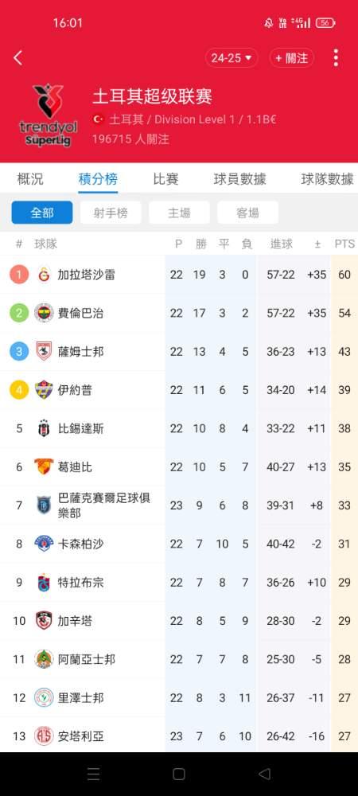Switch to the 比賽 tab

click(165, 178)
